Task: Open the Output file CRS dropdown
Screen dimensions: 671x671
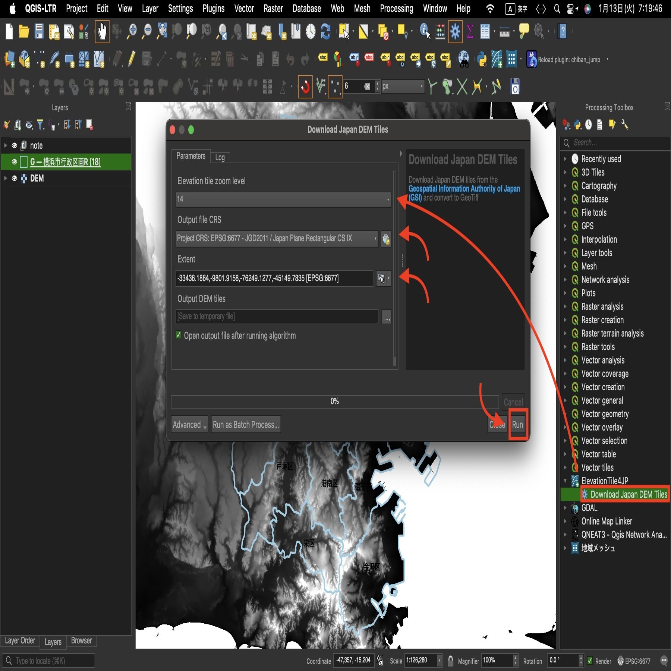Action: tap(277, 239)
